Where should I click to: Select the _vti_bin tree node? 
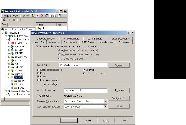pos(19,67)
